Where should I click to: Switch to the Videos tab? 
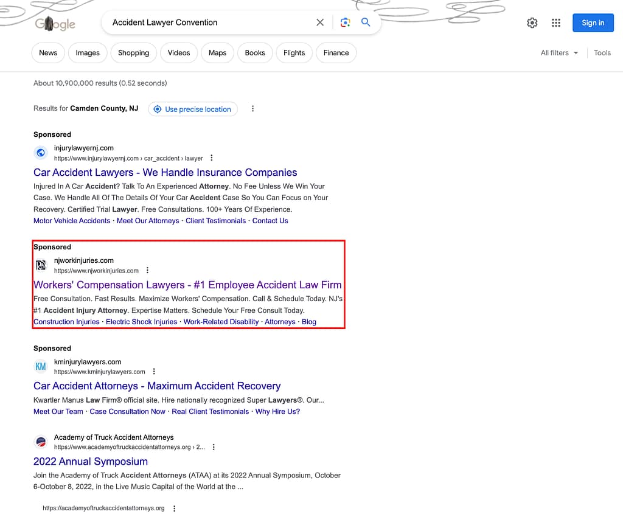(x=179, y=53)
